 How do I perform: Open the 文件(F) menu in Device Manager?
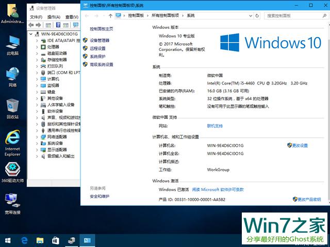[36, 17]
